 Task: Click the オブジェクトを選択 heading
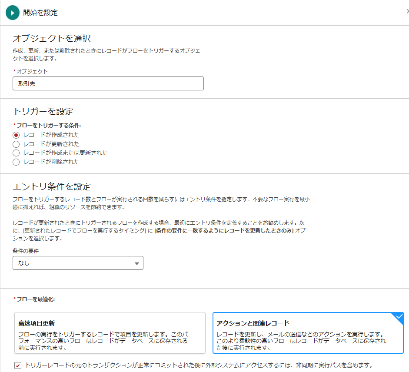click(x=52, y=38)
